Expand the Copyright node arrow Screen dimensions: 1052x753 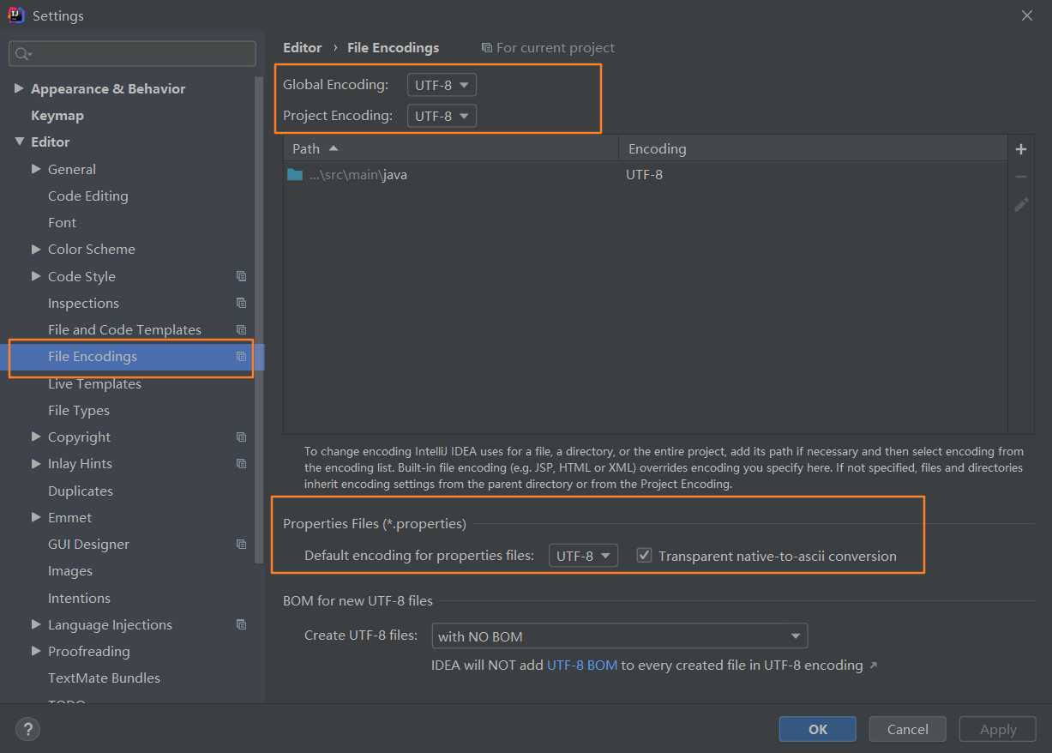coord(36,437)
